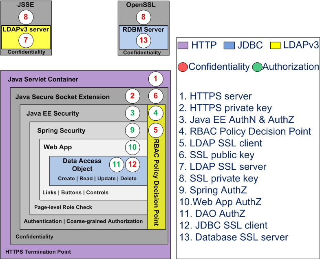This screenshot has height=259, width=320.
Task: Select the green Authorization legend circle
Action: (x=257, y=66)
